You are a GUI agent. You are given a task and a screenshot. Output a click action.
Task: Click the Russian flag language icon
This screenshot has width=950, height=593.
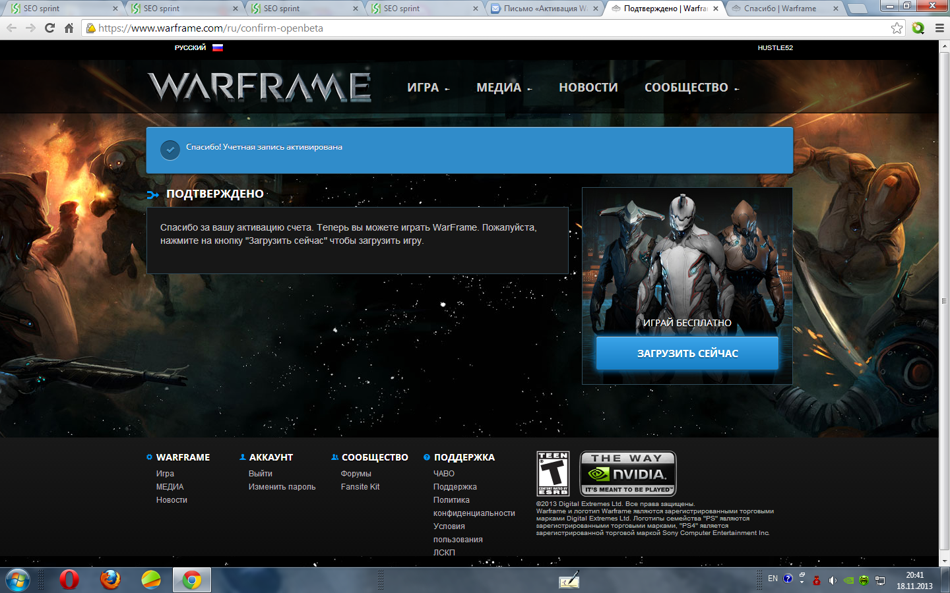pos(218,47)
